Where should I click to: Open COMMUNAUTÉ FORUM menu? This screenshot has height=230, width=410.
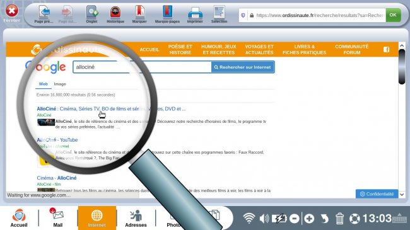[352, 50]
